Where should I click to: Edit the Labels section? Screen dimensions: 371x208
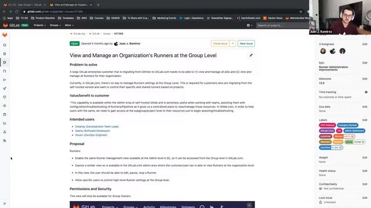(x=365, y=120)
